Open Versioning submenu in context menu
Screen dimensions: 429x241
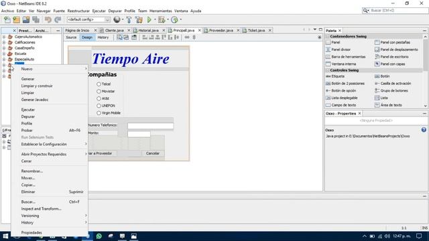50,216
